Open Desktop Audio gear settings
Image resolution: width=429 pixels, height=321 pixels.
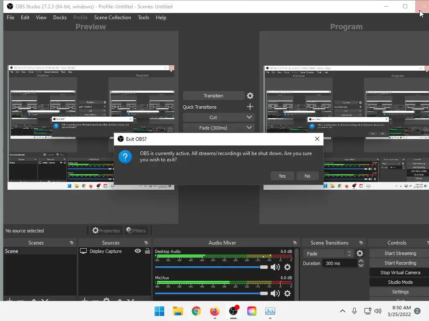tap(287, 267)
